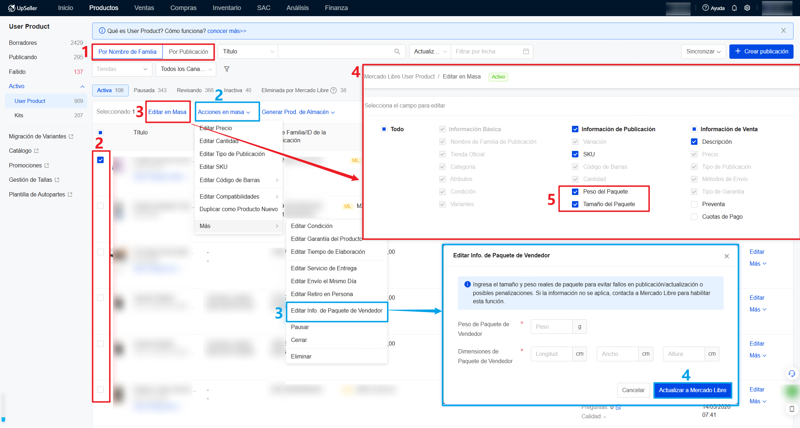Uncheck the Descripción checkbox
This screenshot has width=800, height=428.
[694, 142]
